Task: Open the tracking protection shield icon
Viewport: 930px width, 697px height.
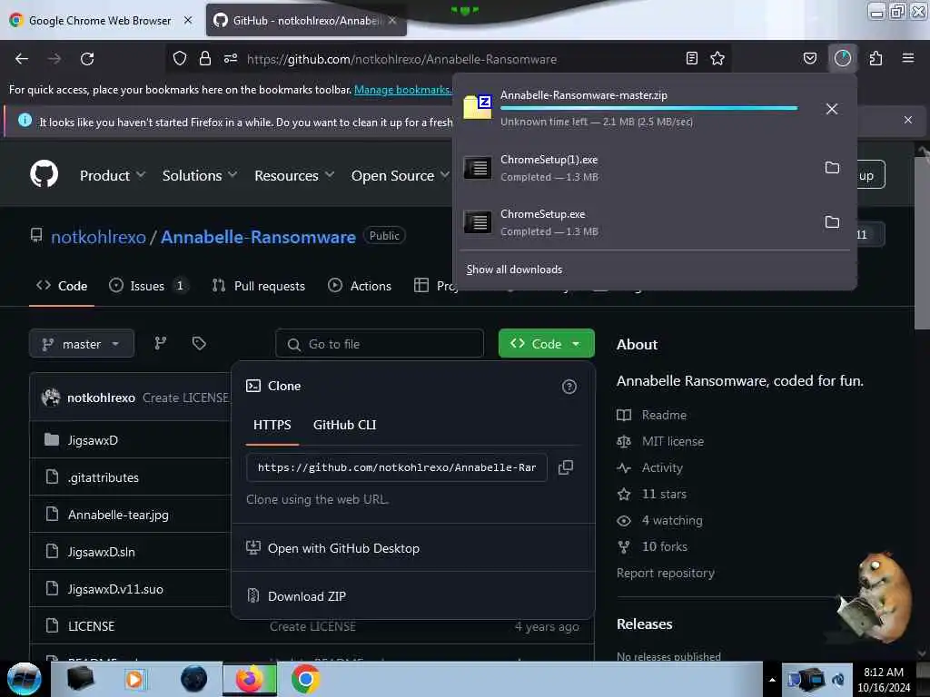Action: (180, 59)
